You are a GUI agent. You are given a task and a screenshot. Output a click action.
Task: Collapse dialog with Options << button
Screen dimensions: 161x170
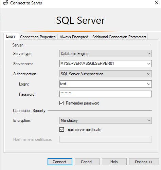[x=144, y=162]
